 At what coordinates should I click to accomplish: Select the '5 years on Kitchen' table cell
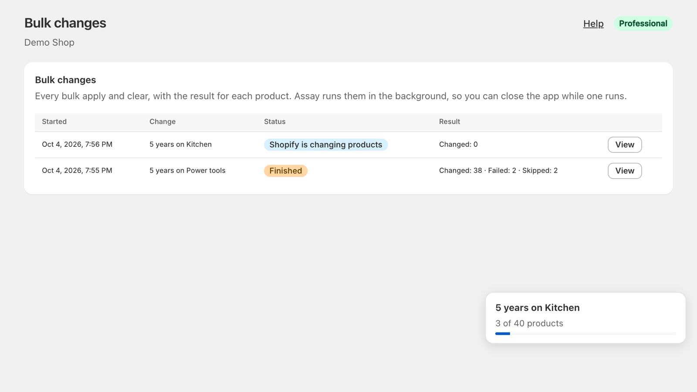180,145
